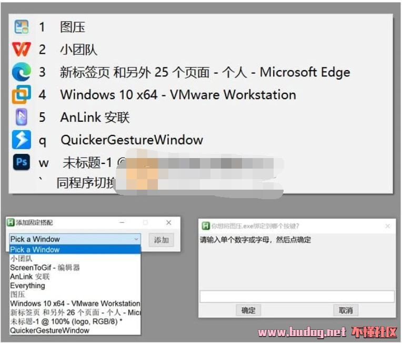This screenshot has height=343, width=402.
Task: Select highlighted Pick a Window option
Action: point(75,250)
